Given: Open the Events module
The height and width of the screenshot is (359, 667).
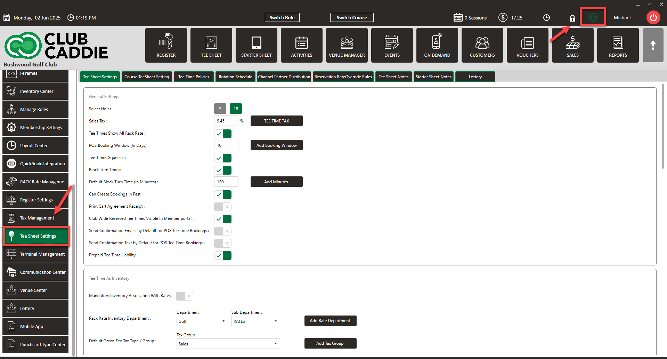Looking at the screenshot, I should (x=392, y=45).
